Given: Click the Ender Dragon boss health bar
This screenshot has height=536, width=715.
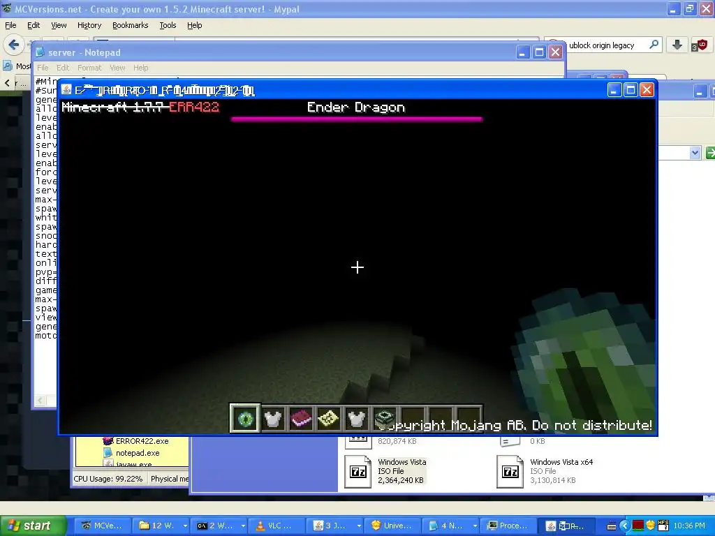Looking at the screenshot, I should click(x=357, y=119).
